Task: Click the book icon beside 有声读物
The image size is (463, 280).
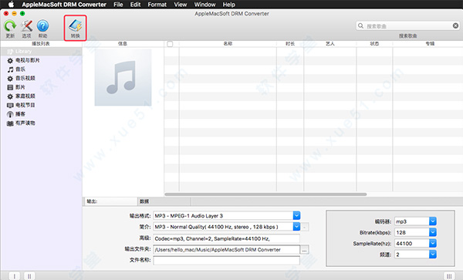Action: coord(10,123)
